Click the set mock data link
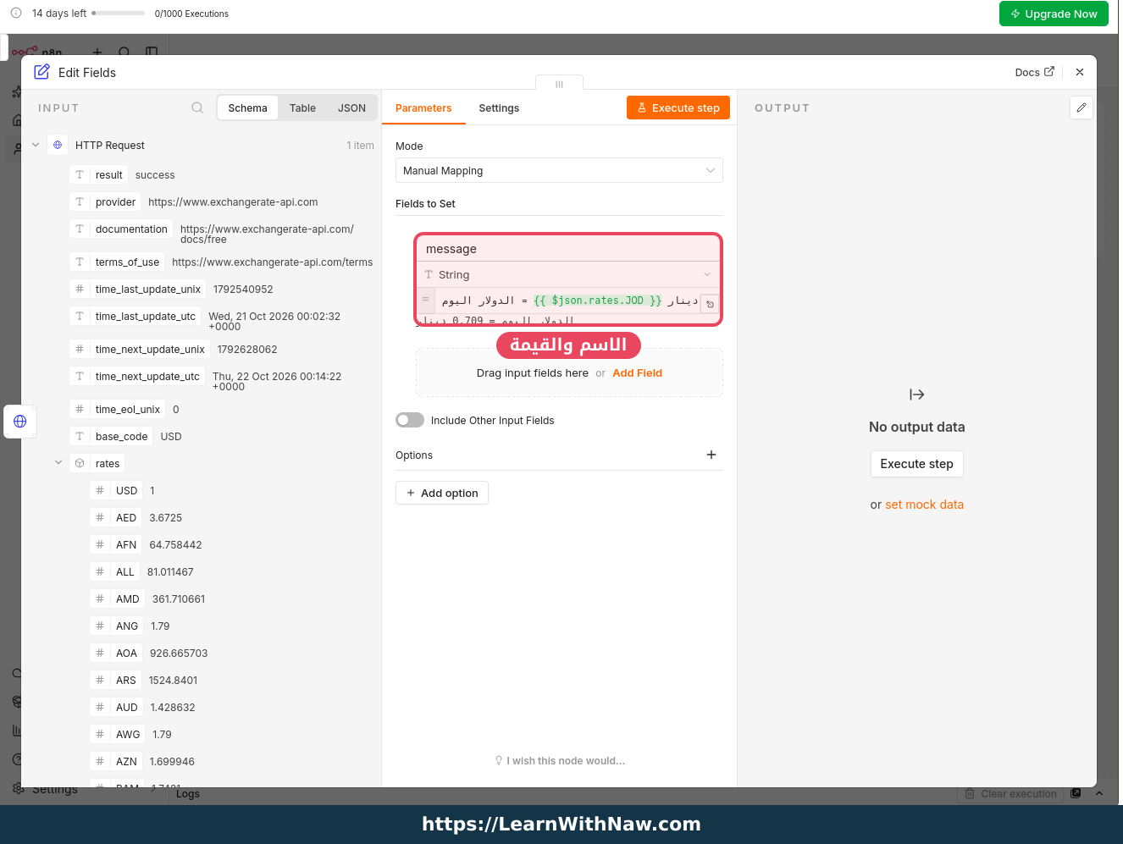 [925, 505]
